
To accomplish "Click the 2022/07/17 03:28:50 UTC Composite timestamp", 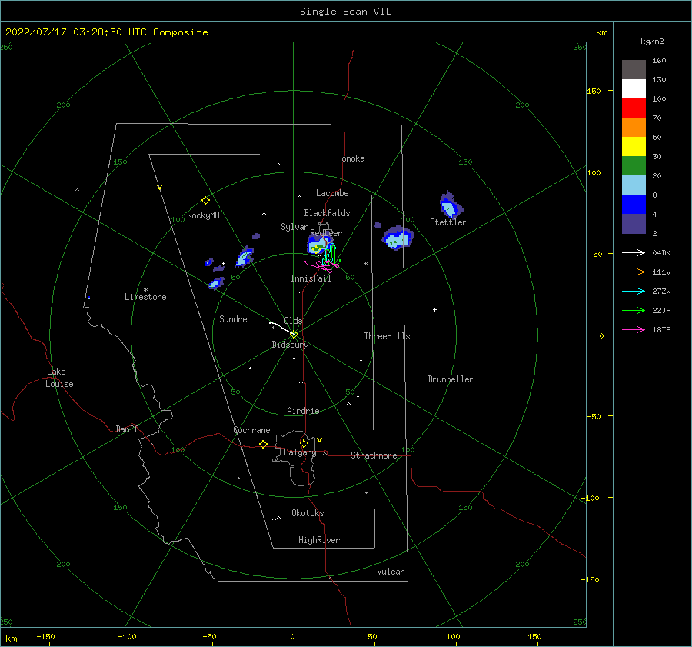I will tap(107, 32).
